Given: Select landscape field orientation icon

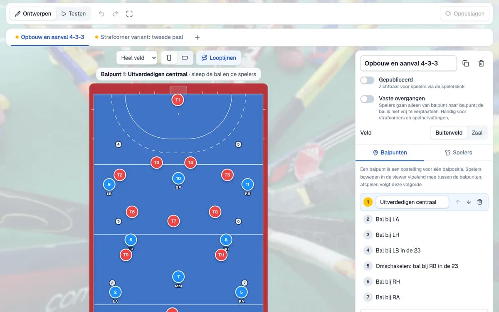Looking at the screenshot, I should pyautogui.click(x=185, y=58).
